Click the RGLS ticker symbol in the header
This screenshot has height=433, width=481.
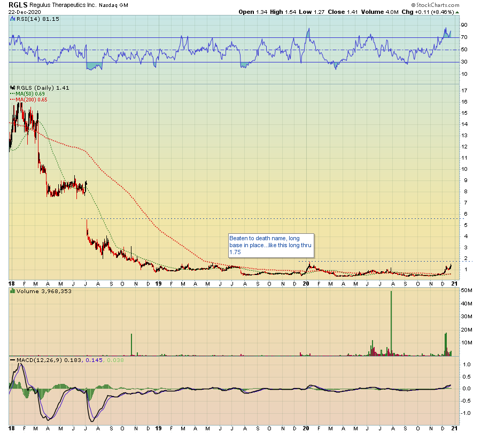coord(18,5)
